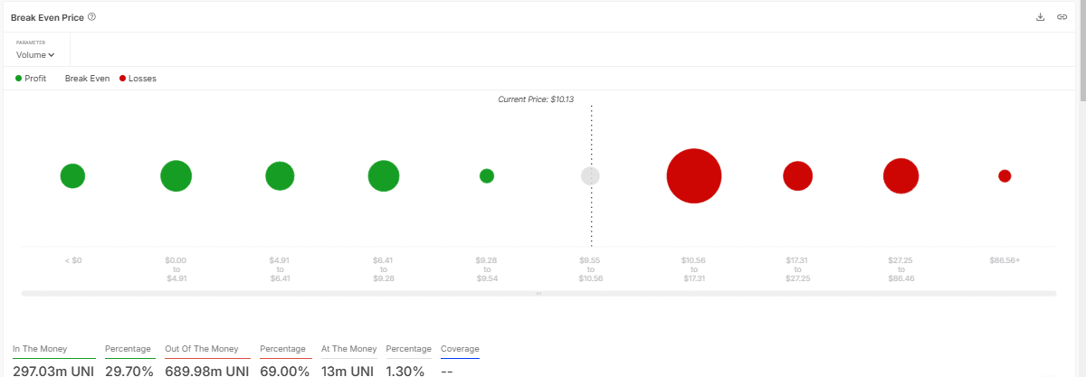Select the largest red bubble at $10.56 to $17.31
The image size is (1086, 377).
pyautogui.click(x=694, y=176)
